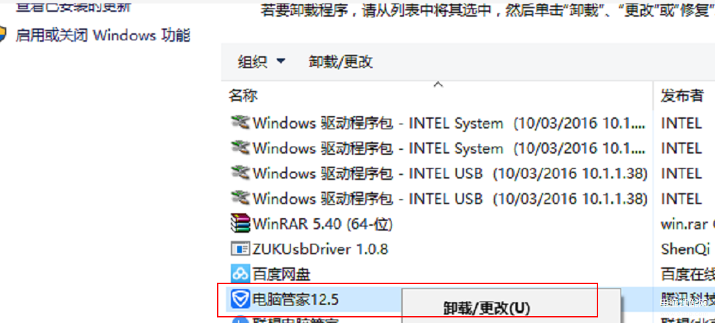715x323 pixels.
Task: Click second INTEL System driver package icon
Action: tap(241, 147)
